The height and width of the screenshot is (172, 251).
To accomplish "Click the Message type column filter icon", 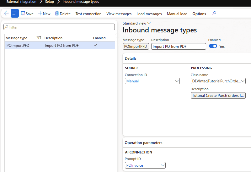I will (39, 38).
